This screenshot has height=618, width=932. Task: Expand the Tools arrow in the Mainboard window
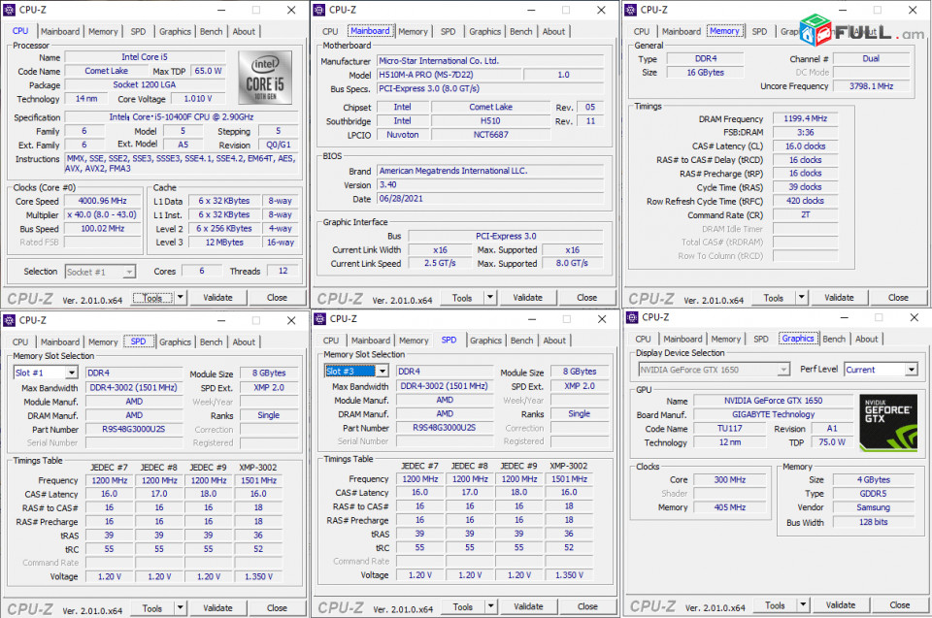pyautogui.click(x=490, y=297)
